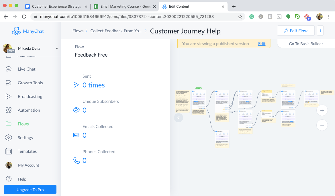Viewport: 335px width, 196px height.
Task: Open Chrome profile avatar
Action: (320, 17)
